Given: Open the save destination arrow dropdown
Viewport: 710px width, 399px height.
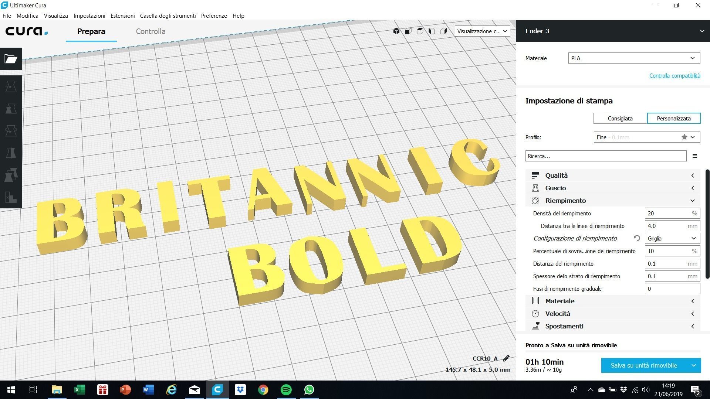Looking at the screenshot, I should click(x=694, y=365).
